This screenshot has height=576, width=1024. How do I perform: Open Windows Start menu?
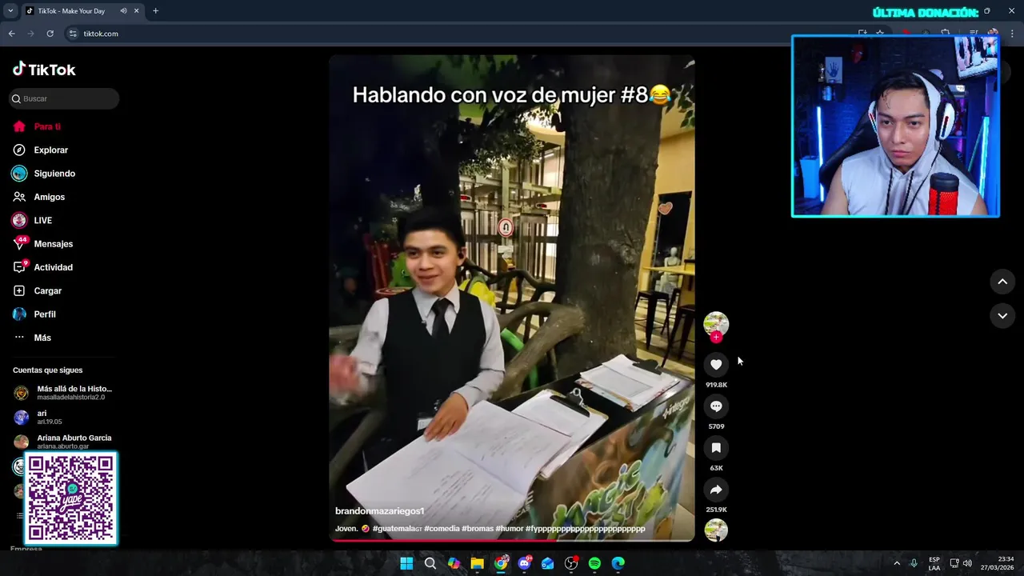tap(406, 563)
